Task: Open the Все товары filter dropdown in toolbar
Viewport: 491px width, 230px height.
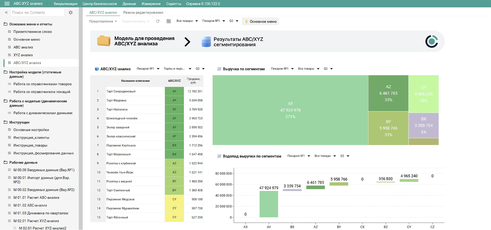Action: 187,21
